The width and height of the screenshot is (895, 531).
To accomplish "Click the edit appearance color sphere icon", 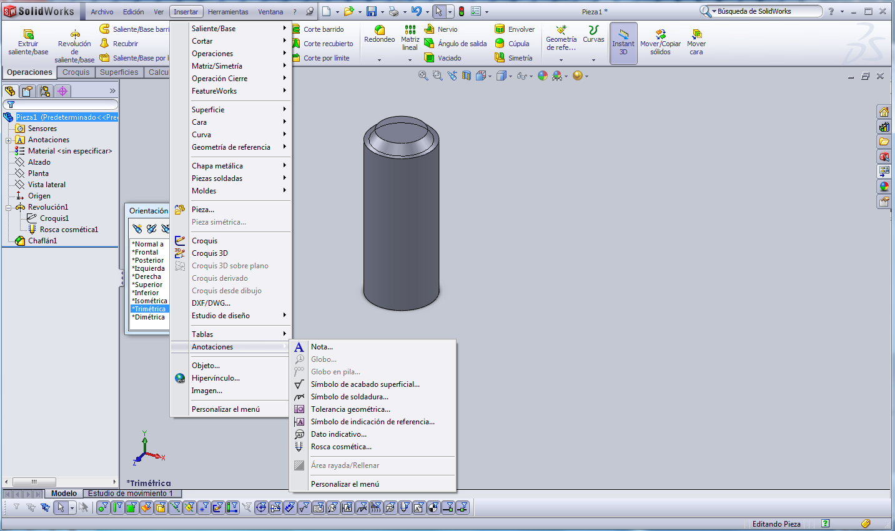I will pyautogui.click(x=542, y=76).
